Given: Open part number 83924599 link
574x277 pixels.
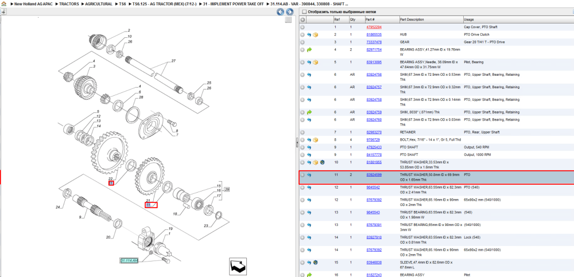Looking at the screenshot, I should click(x=374, y=175).
